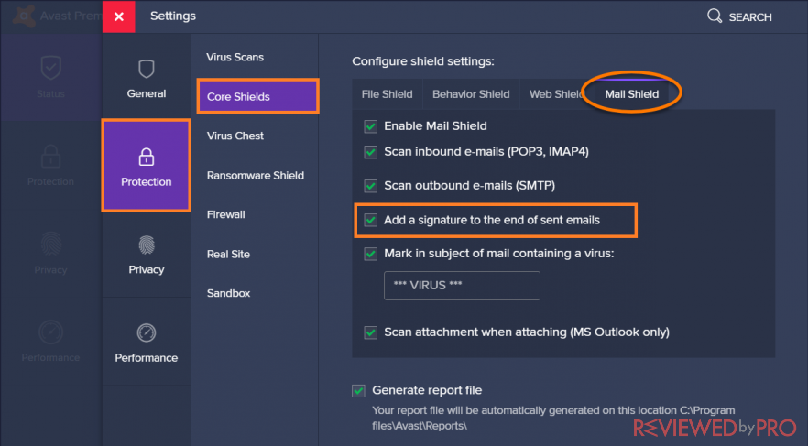Click the General category label
The image size is (808, 446).
coord(147,93)
